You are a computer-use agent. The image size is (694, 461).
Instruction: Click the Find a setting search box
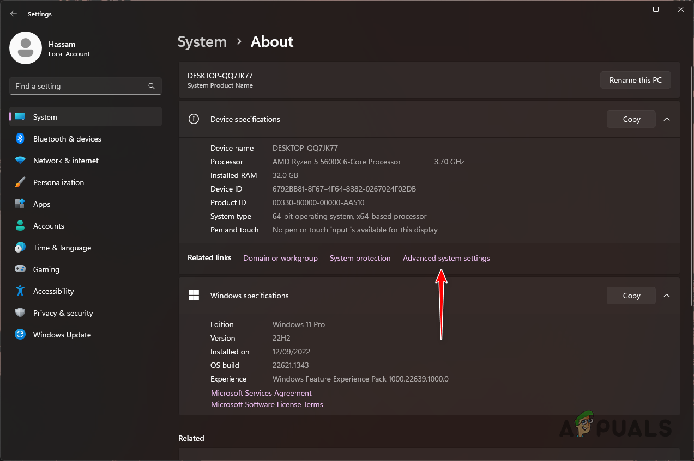(x=85, y=86)
